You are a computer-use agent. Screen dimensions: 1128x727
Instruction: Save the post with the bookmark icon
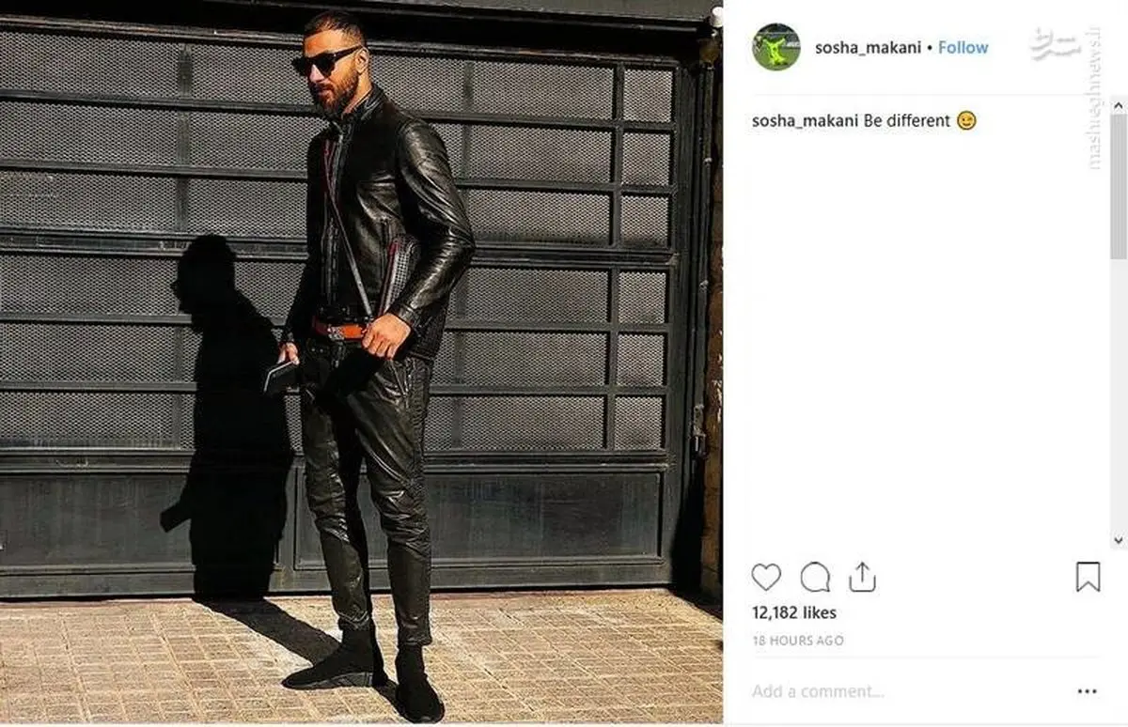(1088, 577)
